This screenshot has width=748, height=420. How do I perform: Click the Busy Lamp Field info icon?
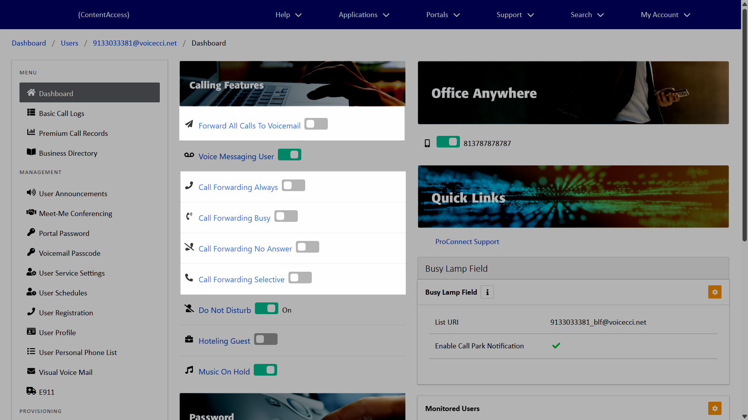point(487,292)
